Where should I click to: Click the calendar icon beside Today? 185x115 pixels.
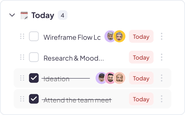coord(24,15)
